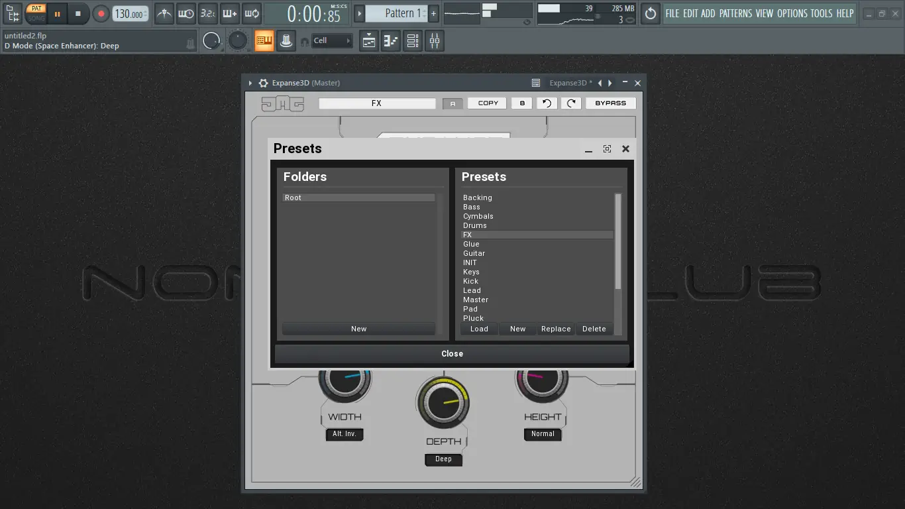Viewport: 905px width, 509px height.
Task: Toggle the 3.2.1 countdown before recording
Action: [208, 13]
